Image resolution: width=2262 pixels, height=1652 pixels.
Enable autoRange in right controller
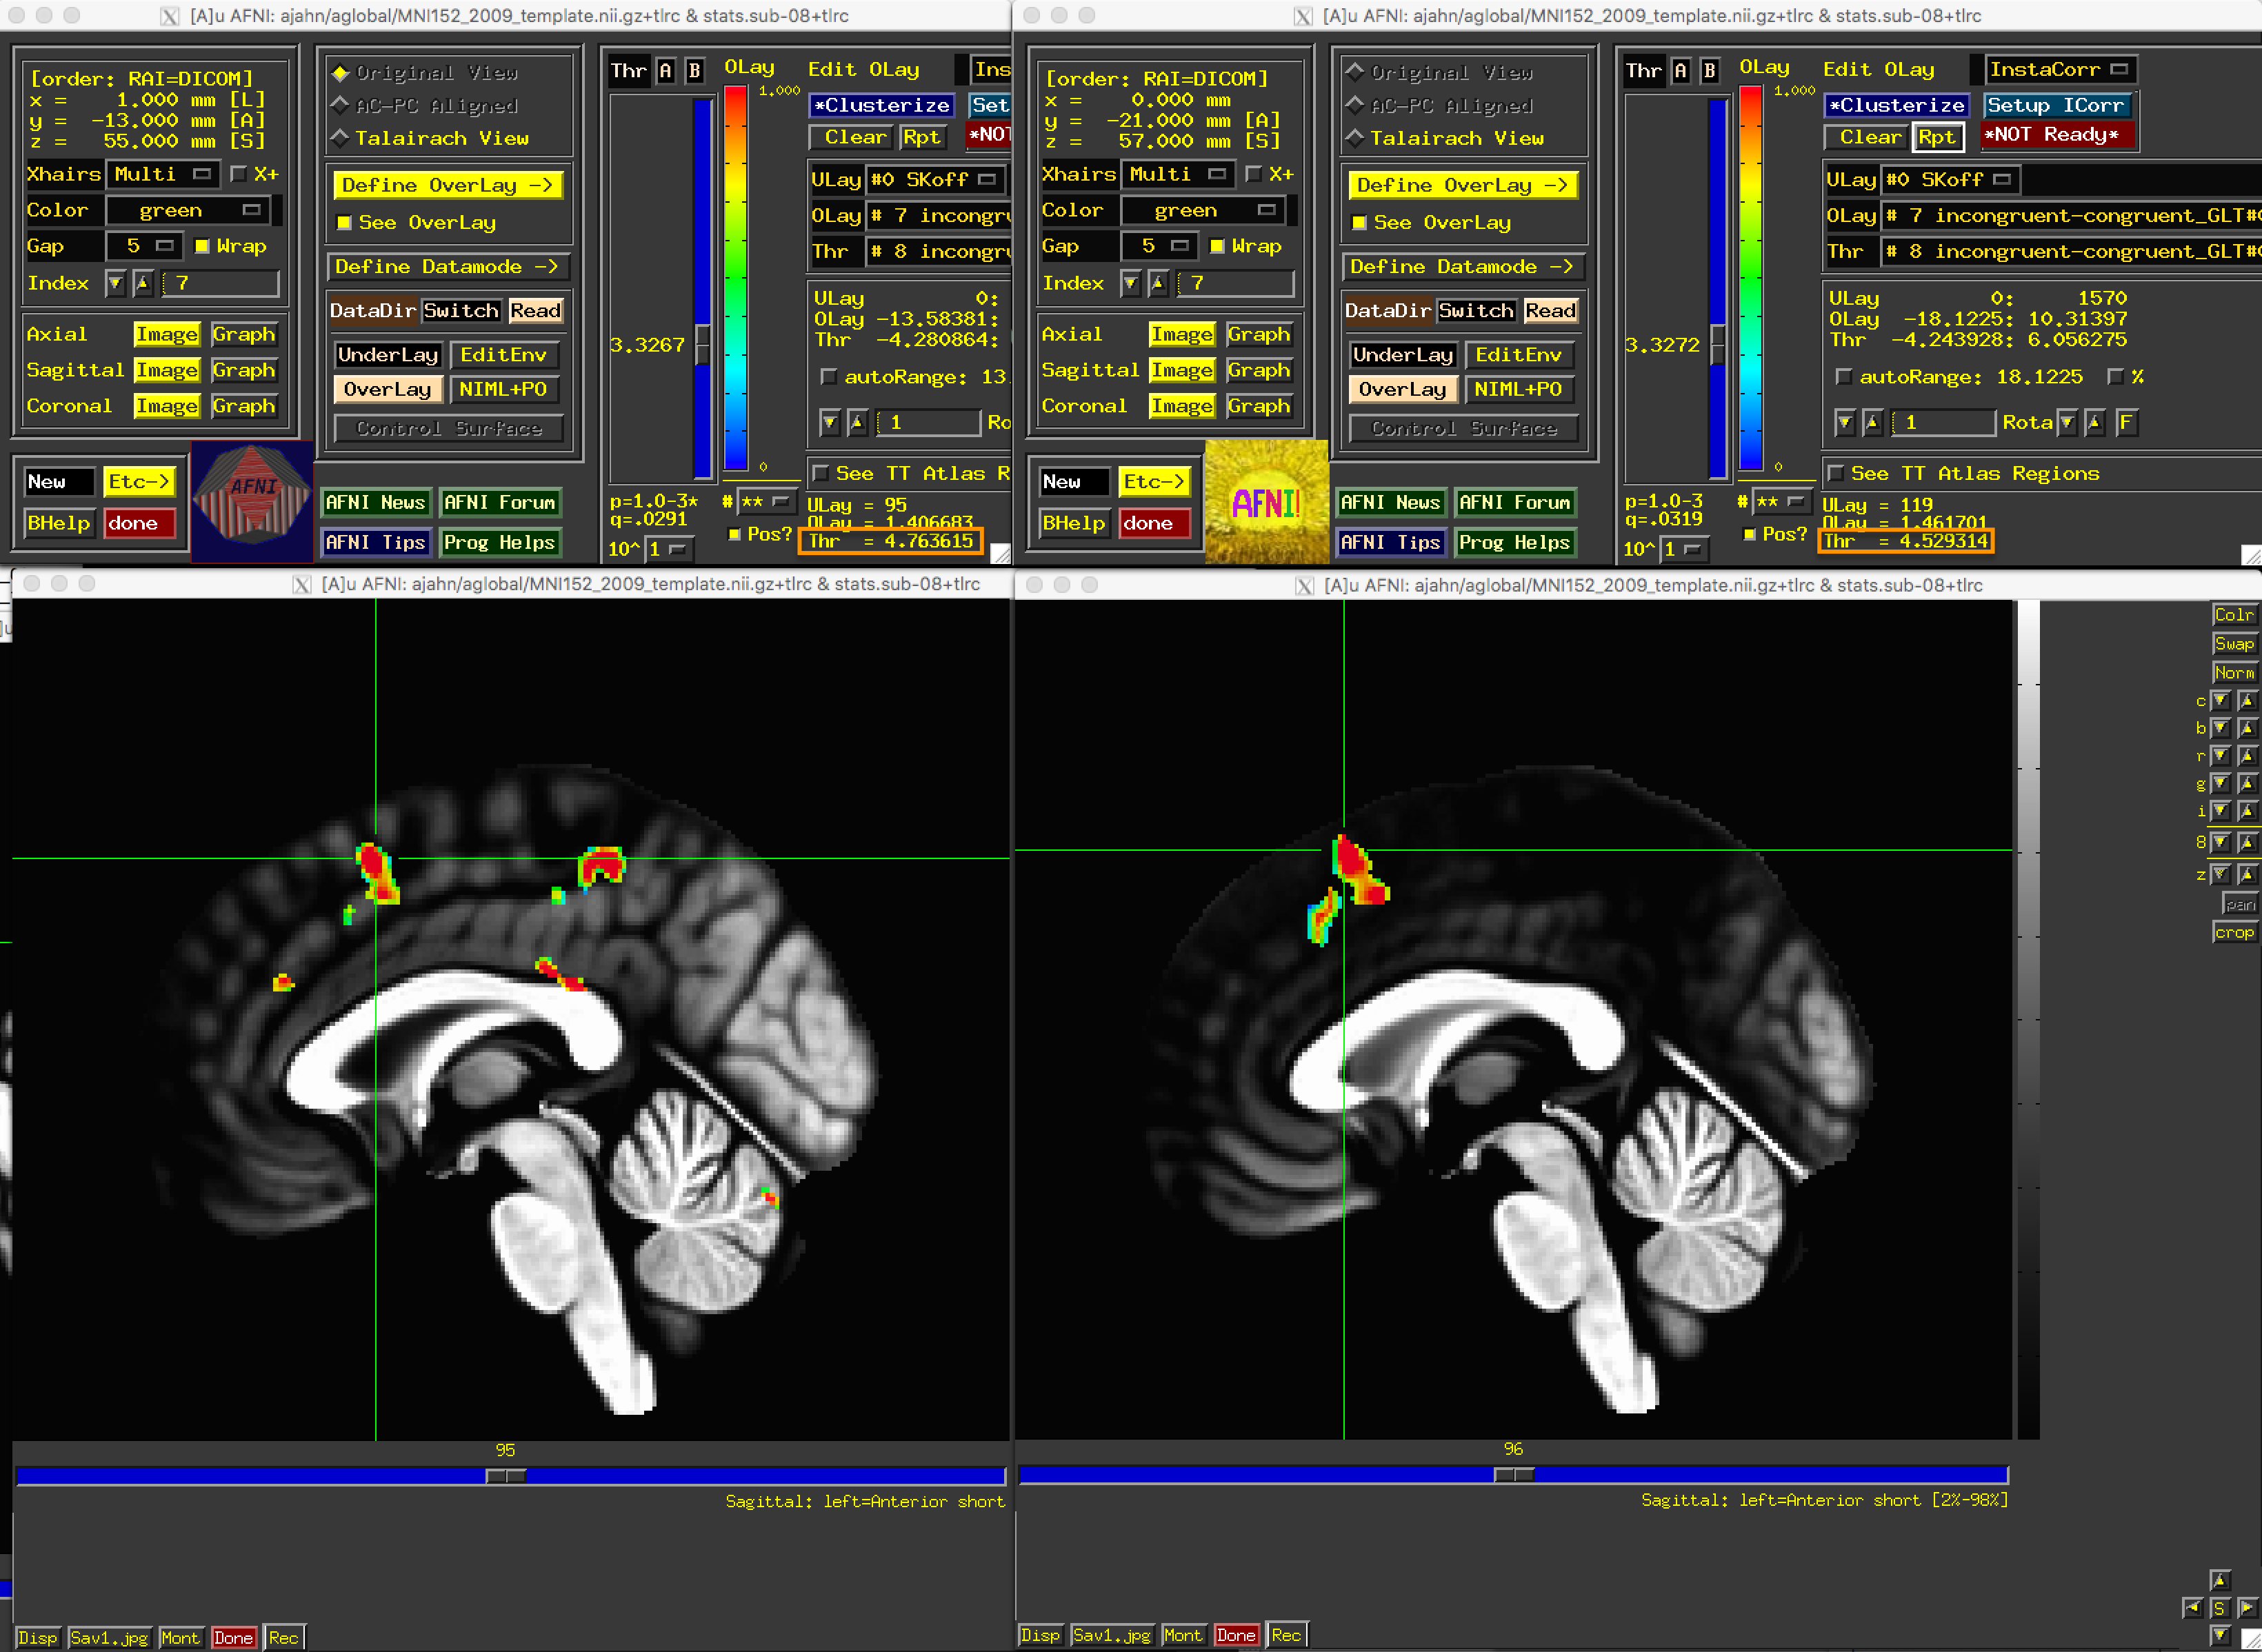pos(1844,377)
